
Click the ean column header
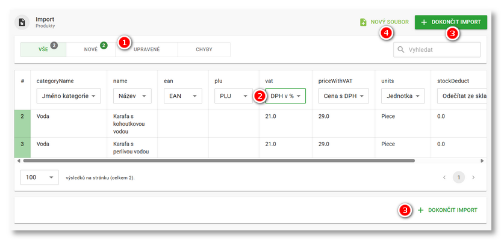(x=168, y=81)
